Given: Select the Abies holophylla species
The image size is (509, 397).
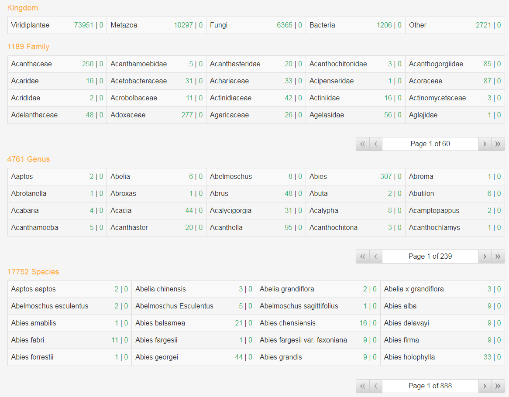Looking at the screenshot, I should 409,357.
